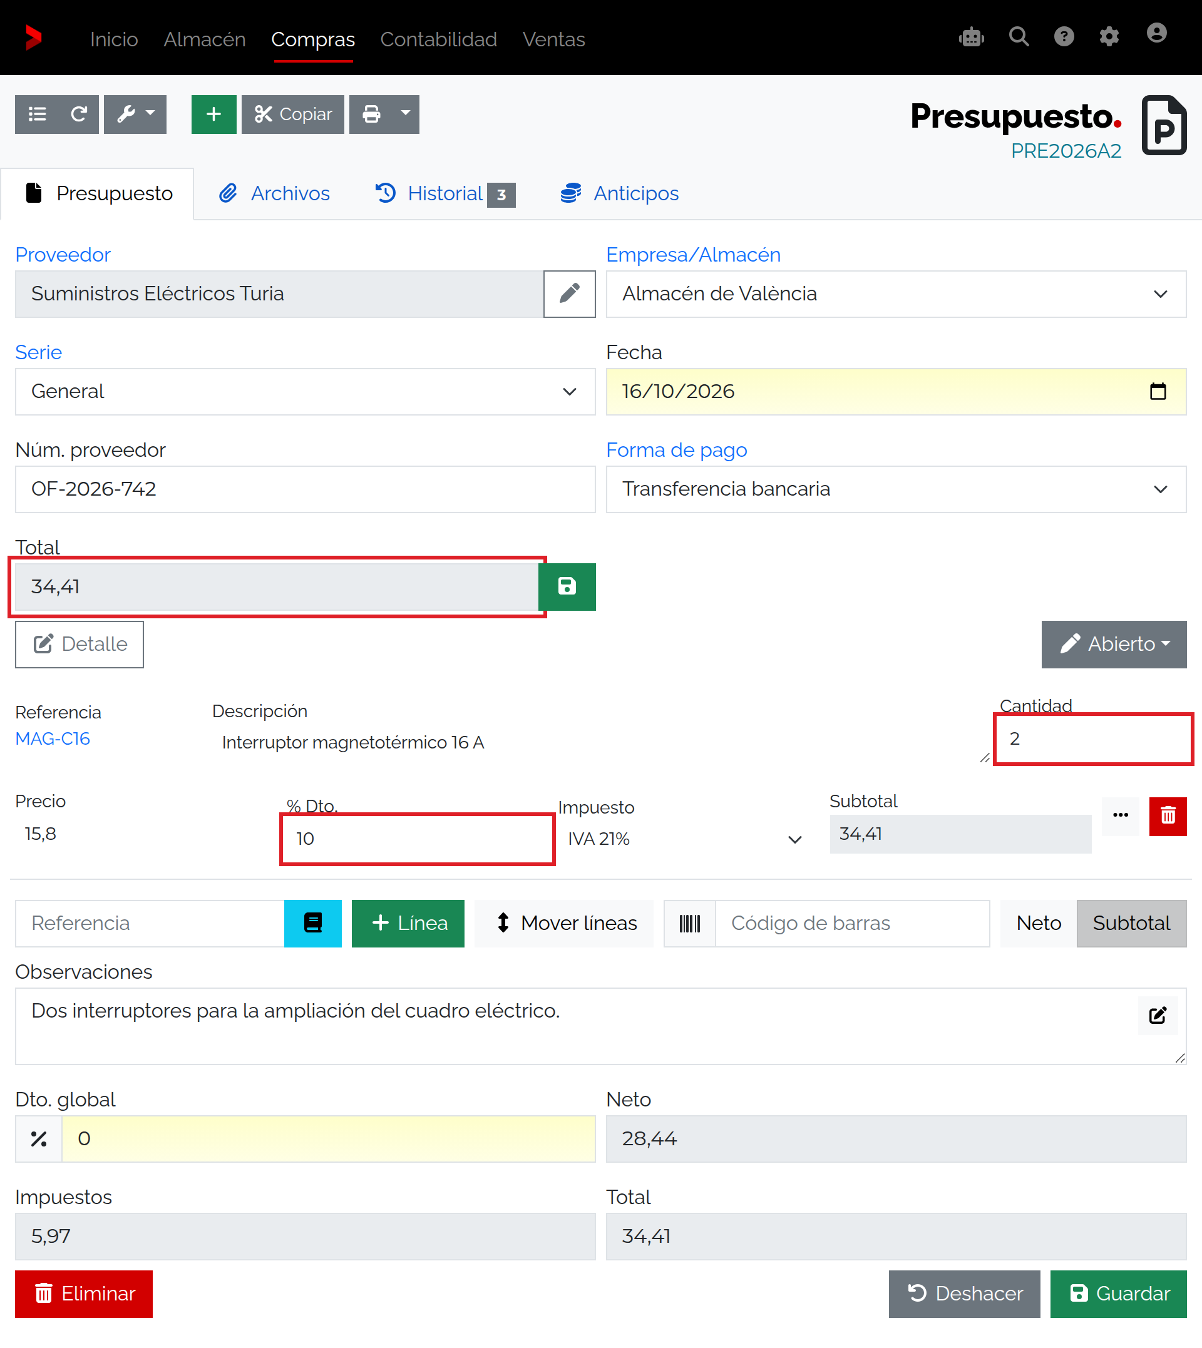
Task: Click Mover líneas button
Action: pos(564,924)
